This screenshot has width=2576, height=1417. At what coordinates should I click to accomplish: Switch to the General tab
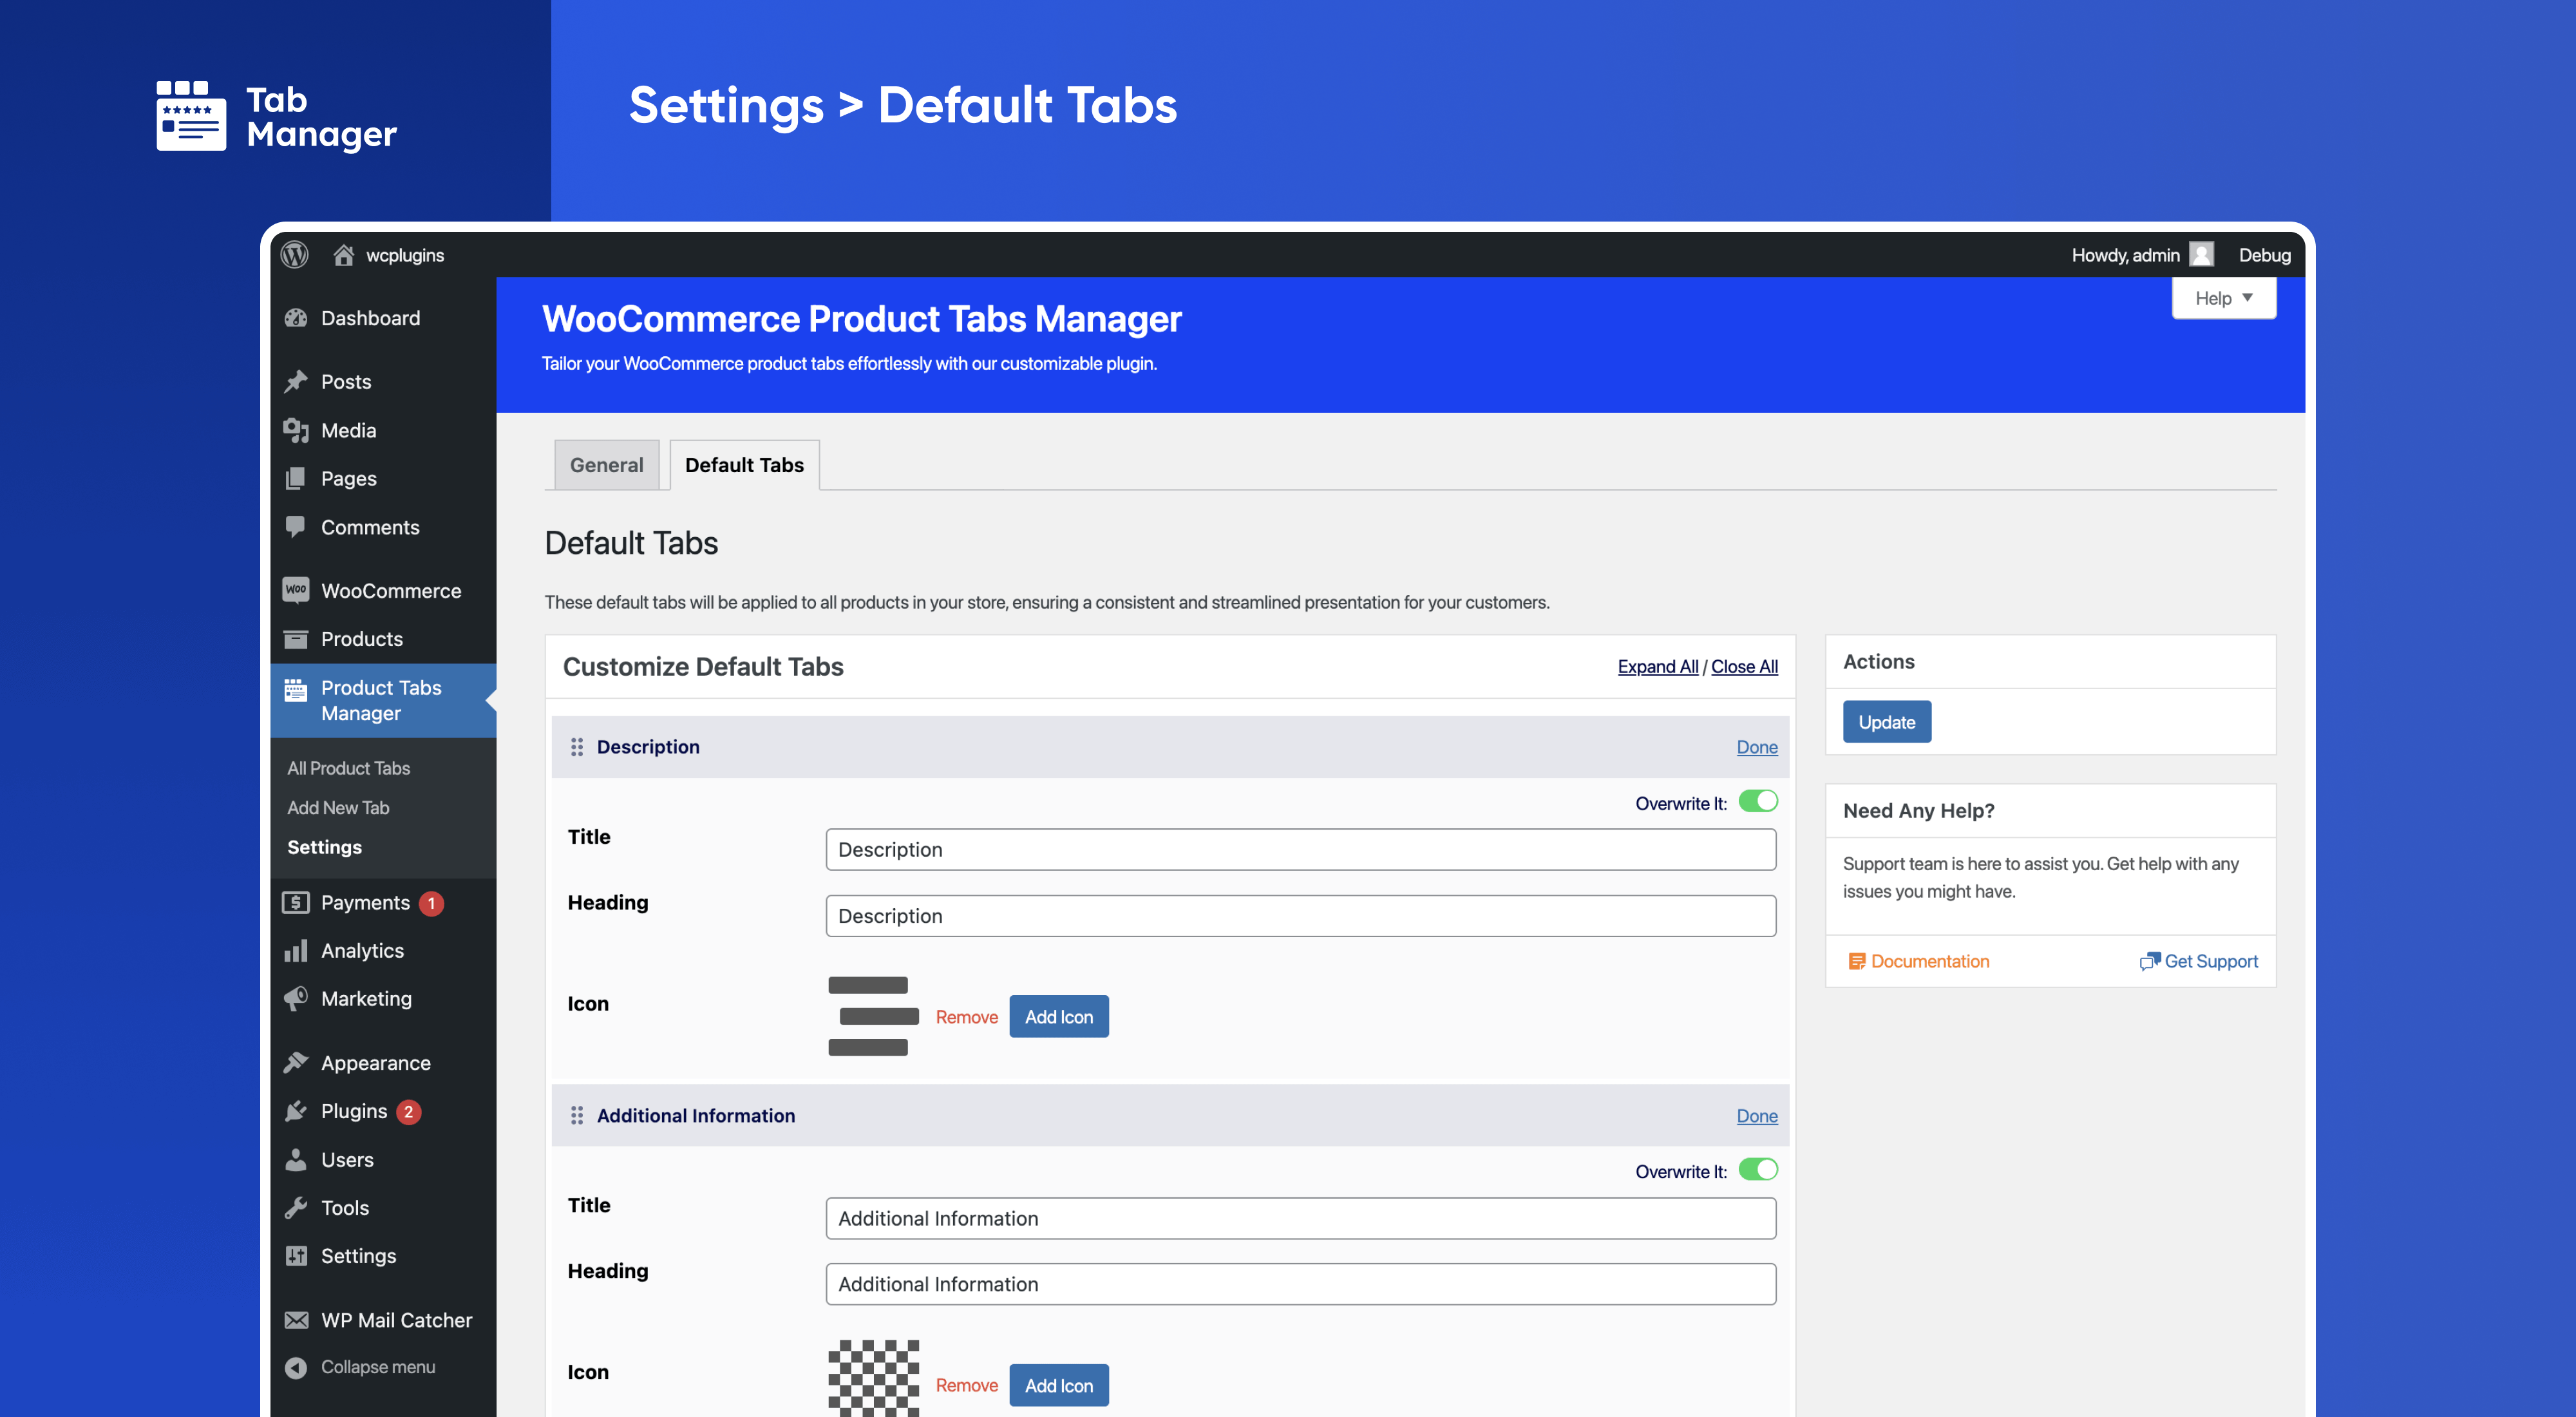[x=606, y=465]
